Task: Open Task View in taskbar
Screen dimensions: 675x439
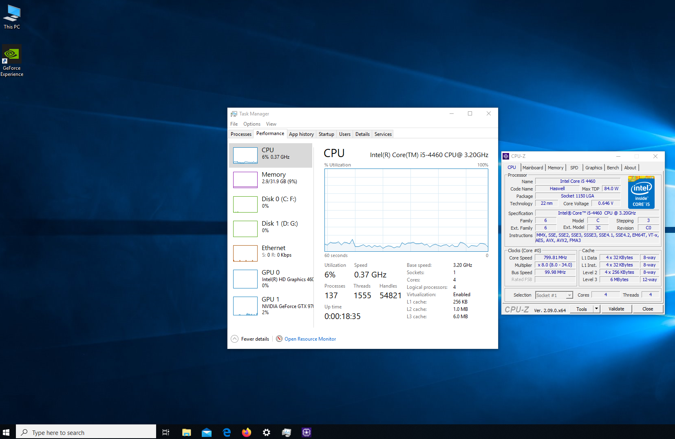Action: pyautogui.click(x=165, y=432)
